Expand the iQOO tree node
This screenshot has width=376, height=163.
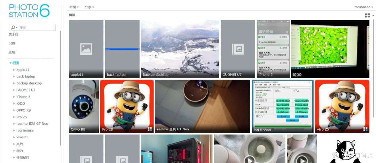[x=14, y=104]
